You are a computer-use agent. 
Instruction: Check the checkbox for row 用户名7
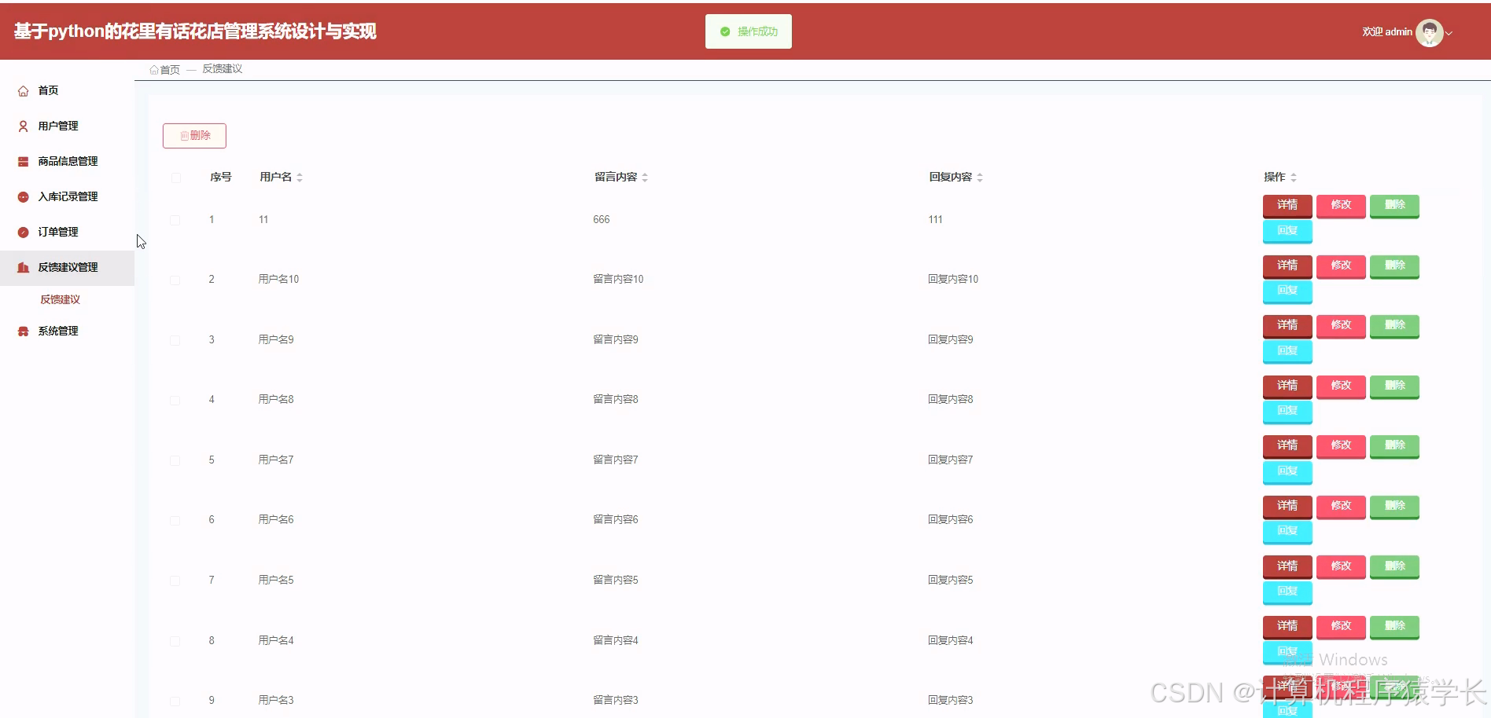pyautogui.click(x=175, y=460)
